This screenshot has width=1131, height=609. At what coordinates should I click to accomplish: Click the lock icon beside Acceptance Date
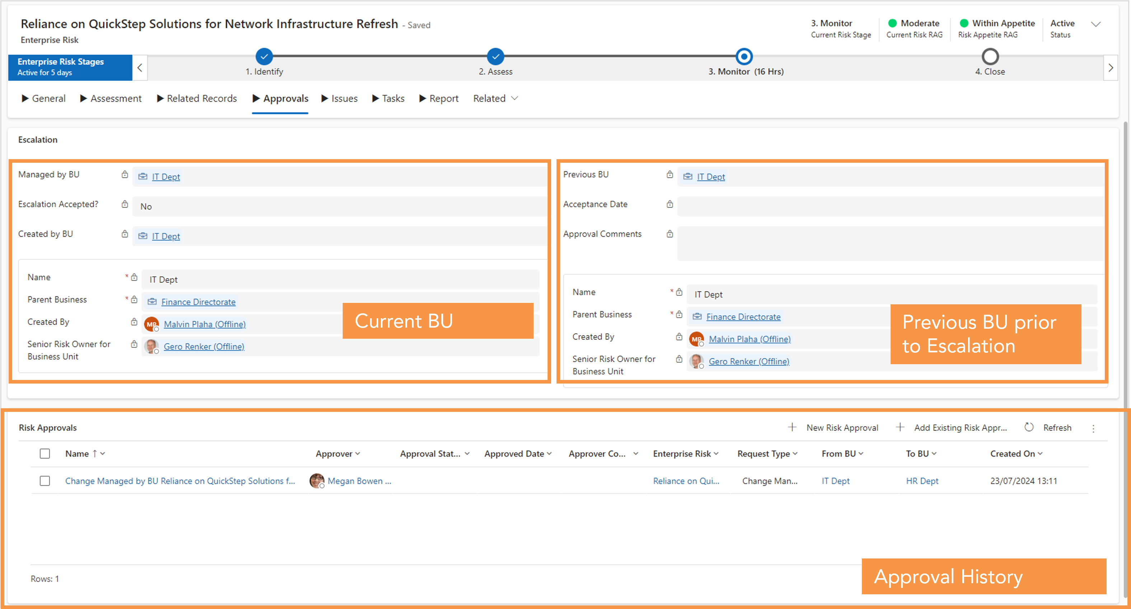tap(670, 204)
